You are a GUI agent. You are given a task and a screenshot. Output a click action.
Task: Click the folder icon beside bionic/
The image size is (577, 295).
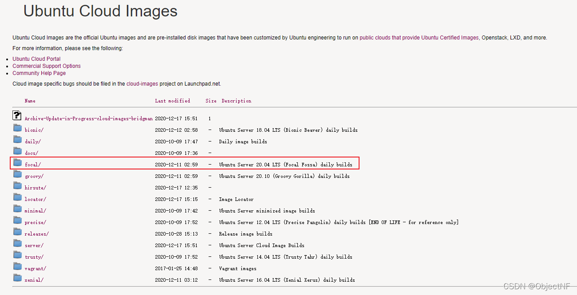17,128
